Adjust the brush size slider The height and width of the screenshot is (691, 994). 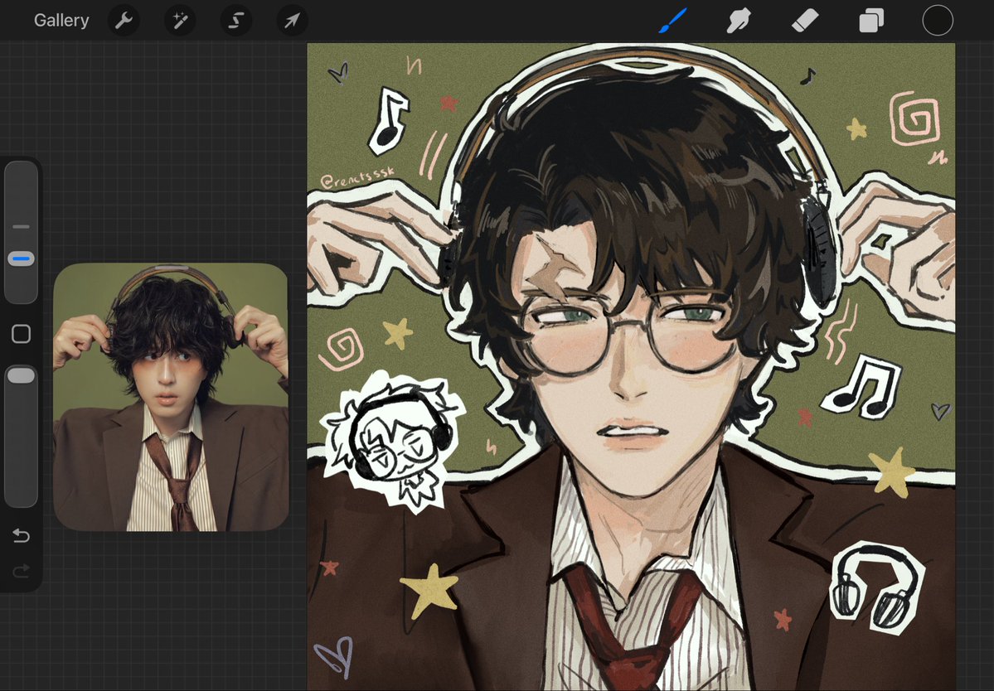point(21,232)
